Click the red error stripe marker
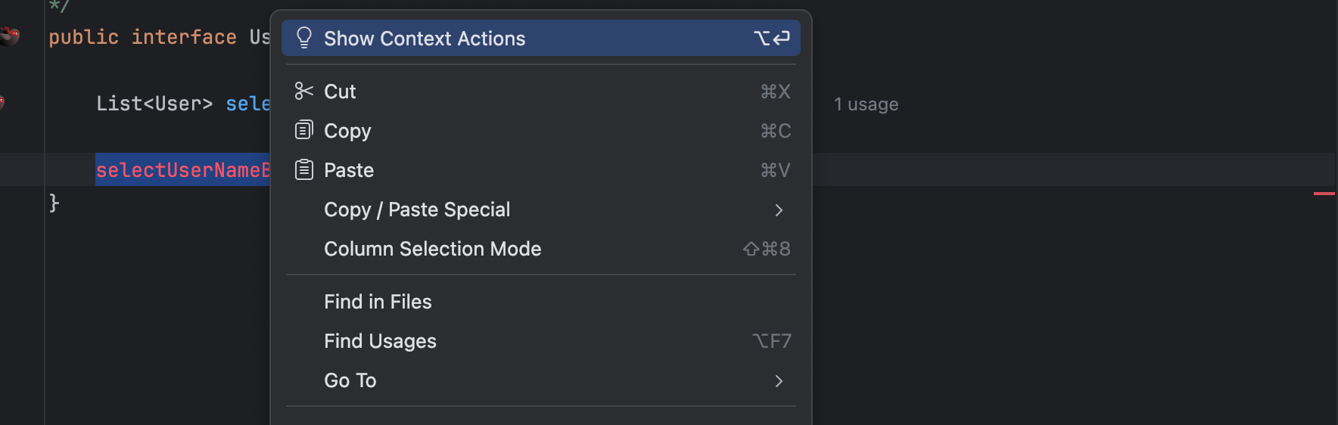 1324,194
